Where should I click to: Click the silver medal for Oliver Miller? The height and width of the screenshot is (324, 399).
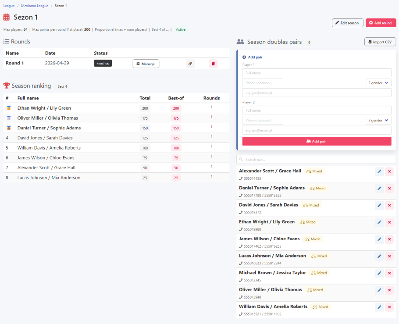[x=9, y=118]
